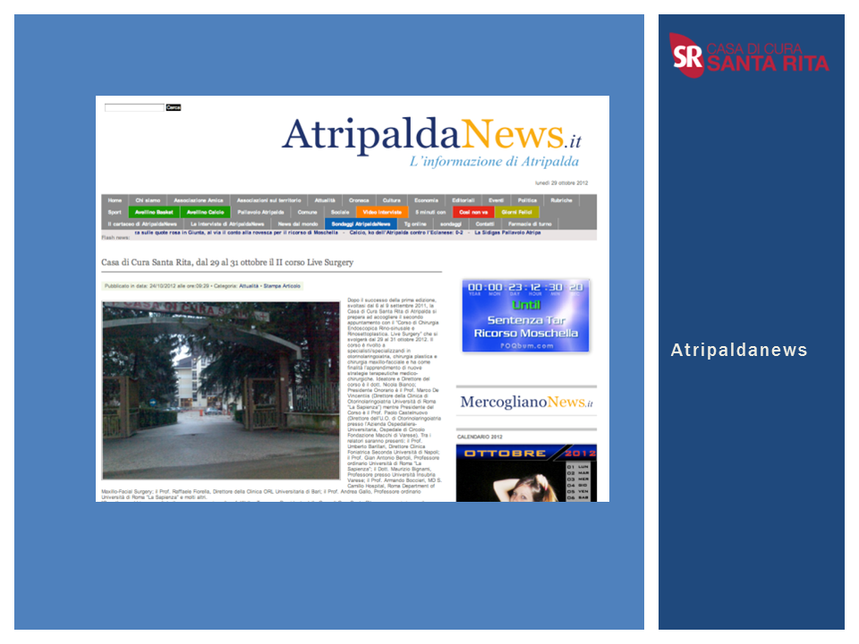
Task: Click the Casa di Cura Santa Rita logo
Action: coord(749,55)
